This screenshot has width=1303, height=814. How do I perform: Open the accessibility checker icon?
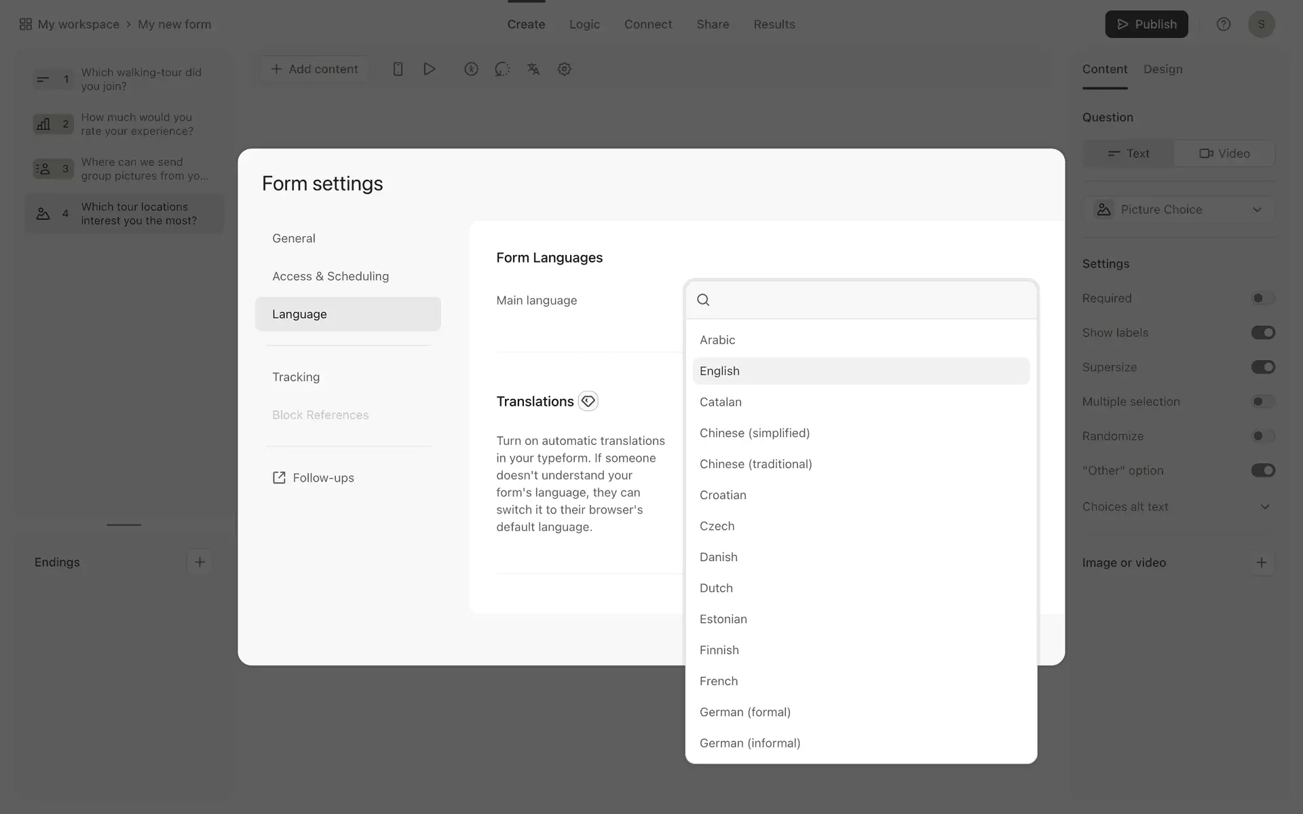(471, 69)
